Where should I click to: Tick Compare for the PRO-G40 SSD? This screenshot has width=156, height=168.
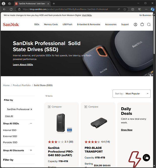[49, 107]
